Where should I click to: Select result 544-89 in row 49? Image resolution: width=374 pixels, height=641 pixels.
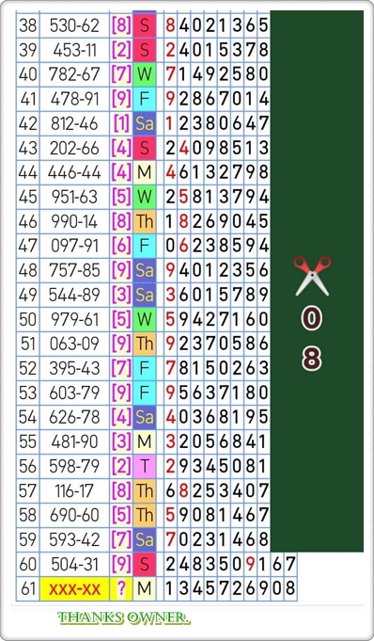(x=75, y=296)
